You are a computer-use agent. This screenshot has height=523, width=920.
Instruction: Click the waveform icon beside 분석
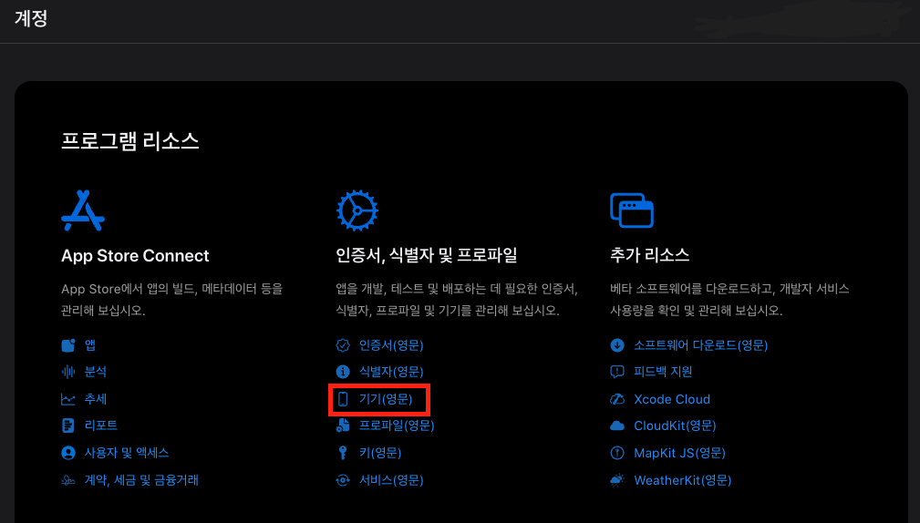click(x=68, y=372)
